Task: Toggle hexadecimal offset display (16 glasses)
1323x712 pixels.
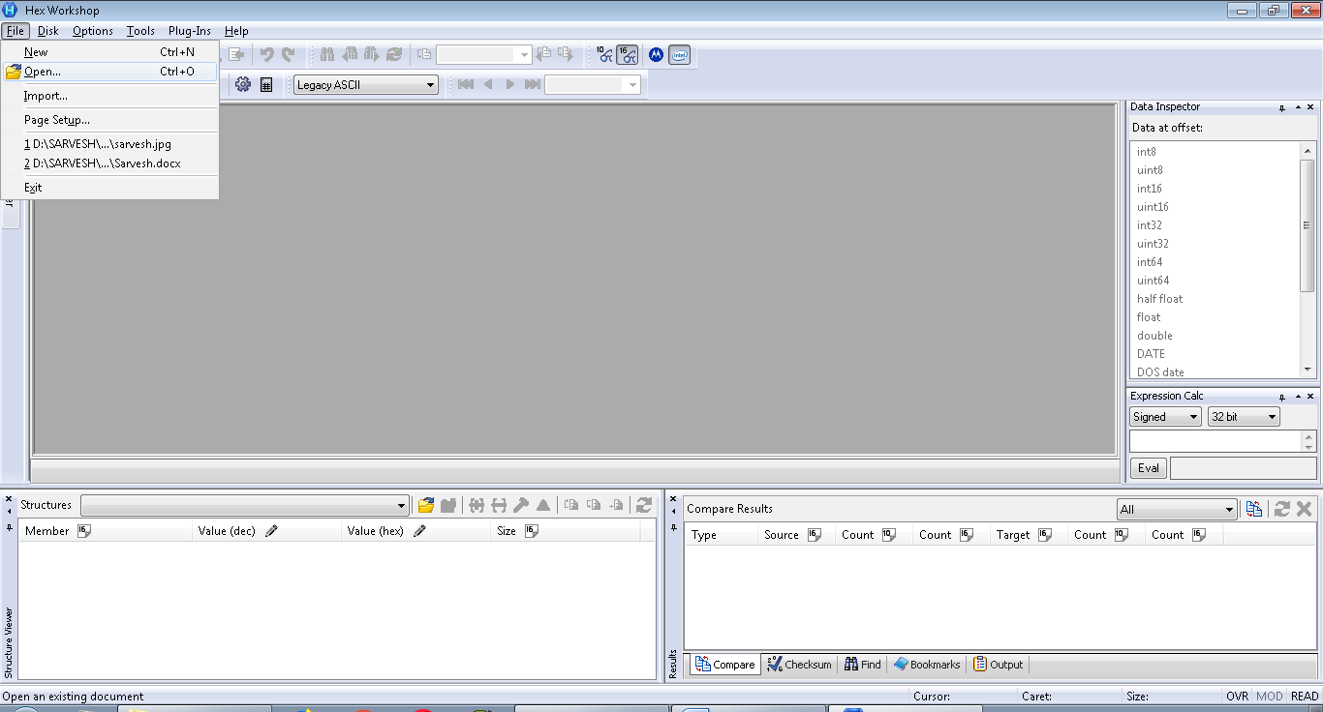Action: [x=628, y=55]
